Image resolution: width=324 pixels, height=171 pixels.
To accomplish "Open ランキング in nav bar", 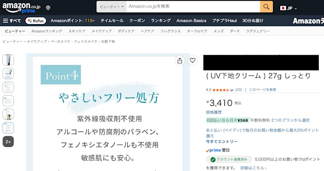I will 161,20.
